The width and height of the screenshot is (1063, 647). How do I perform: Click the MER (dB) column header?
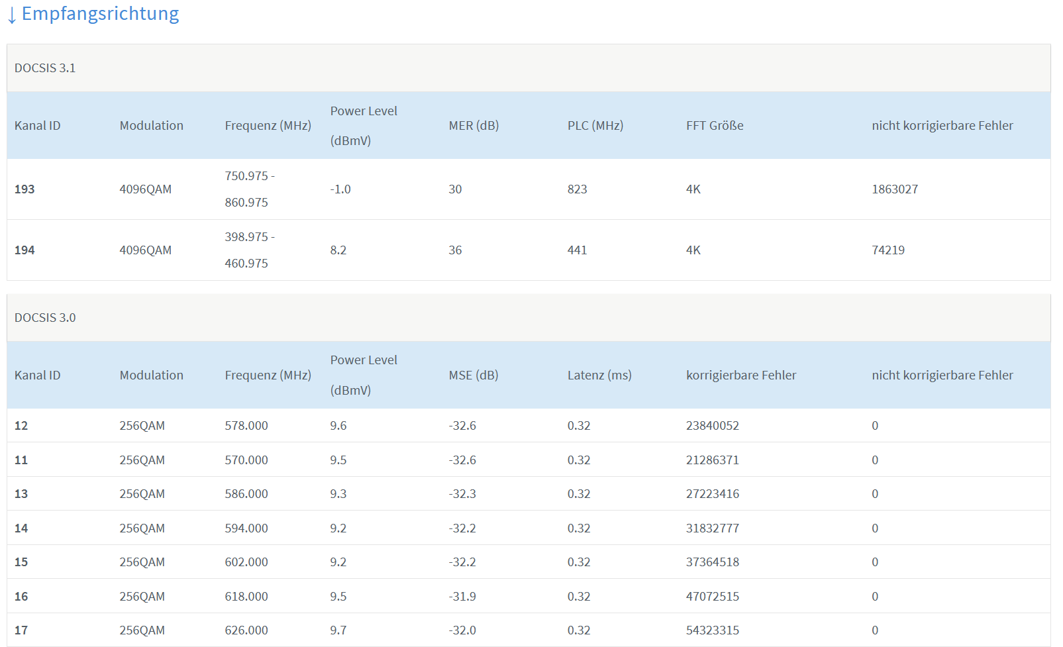pos(474,126)
